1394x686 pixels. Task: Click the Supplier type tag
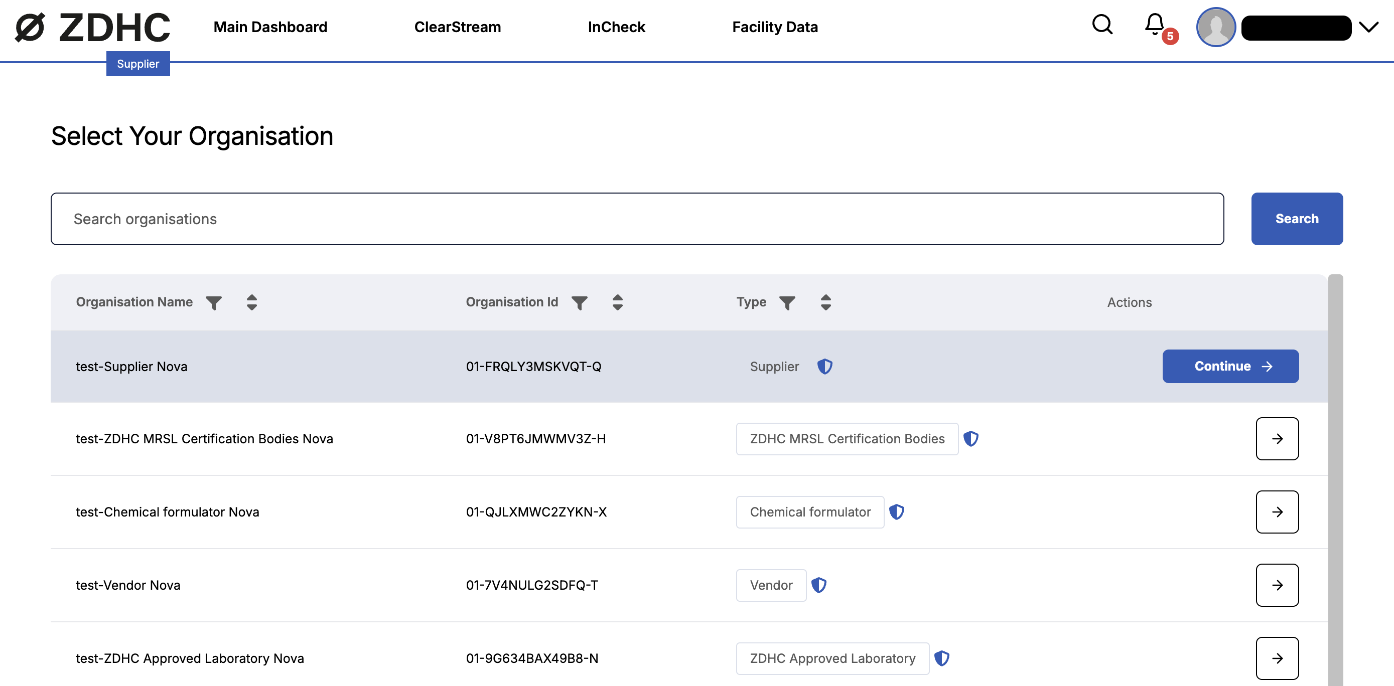pyautogui.click(x=774, y=367)
